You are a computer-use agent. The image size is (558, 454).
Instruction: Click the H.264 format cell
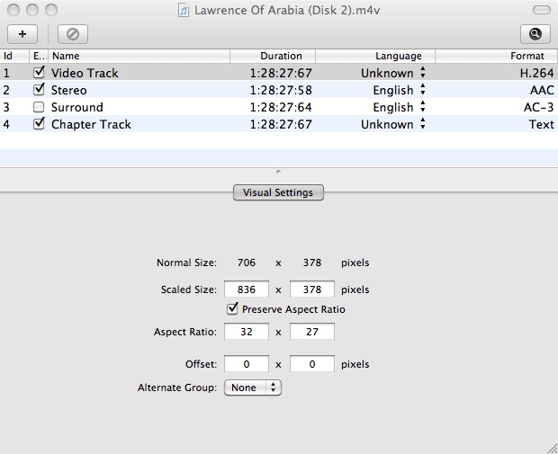pyautogui.click(x=537, y=73)
